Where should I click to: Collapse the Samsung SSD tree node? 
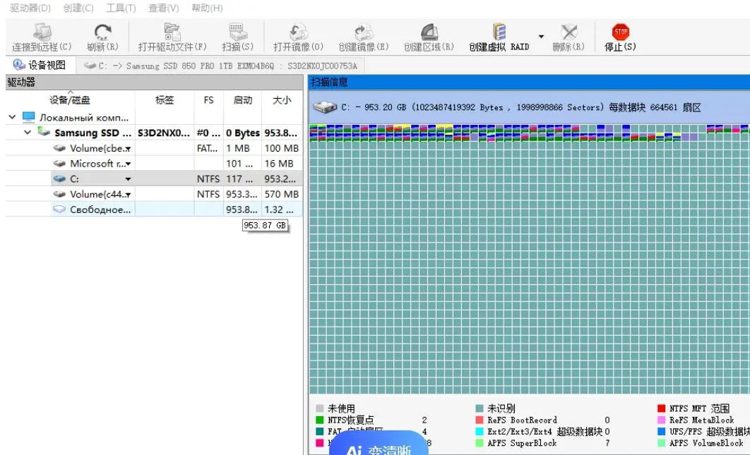pyautogui.click(x=28, y=133)
